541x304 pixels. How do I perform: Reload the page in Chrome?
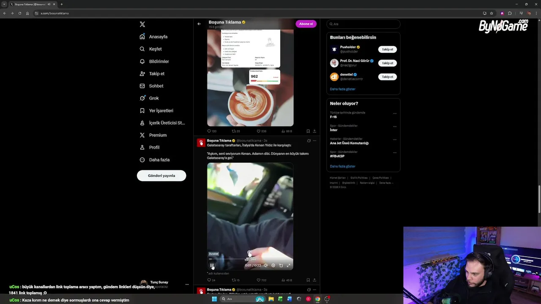[x=19, y=13]
